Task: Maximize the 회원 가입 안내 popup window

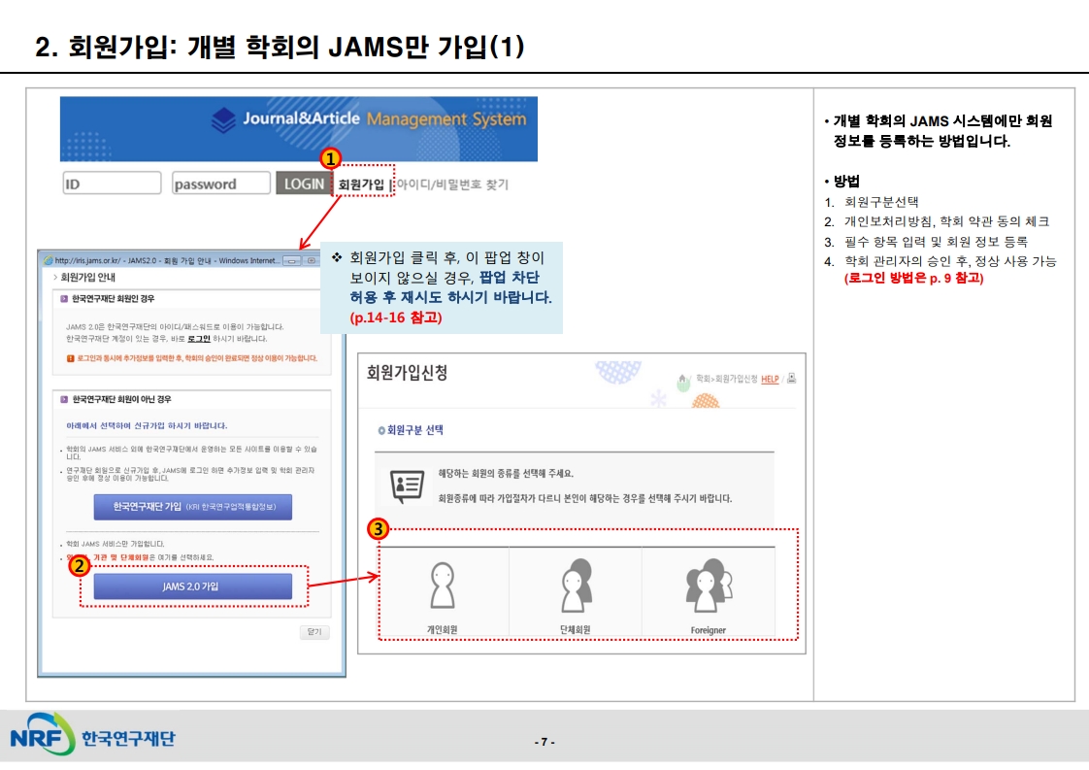Action: pos(312,260)
